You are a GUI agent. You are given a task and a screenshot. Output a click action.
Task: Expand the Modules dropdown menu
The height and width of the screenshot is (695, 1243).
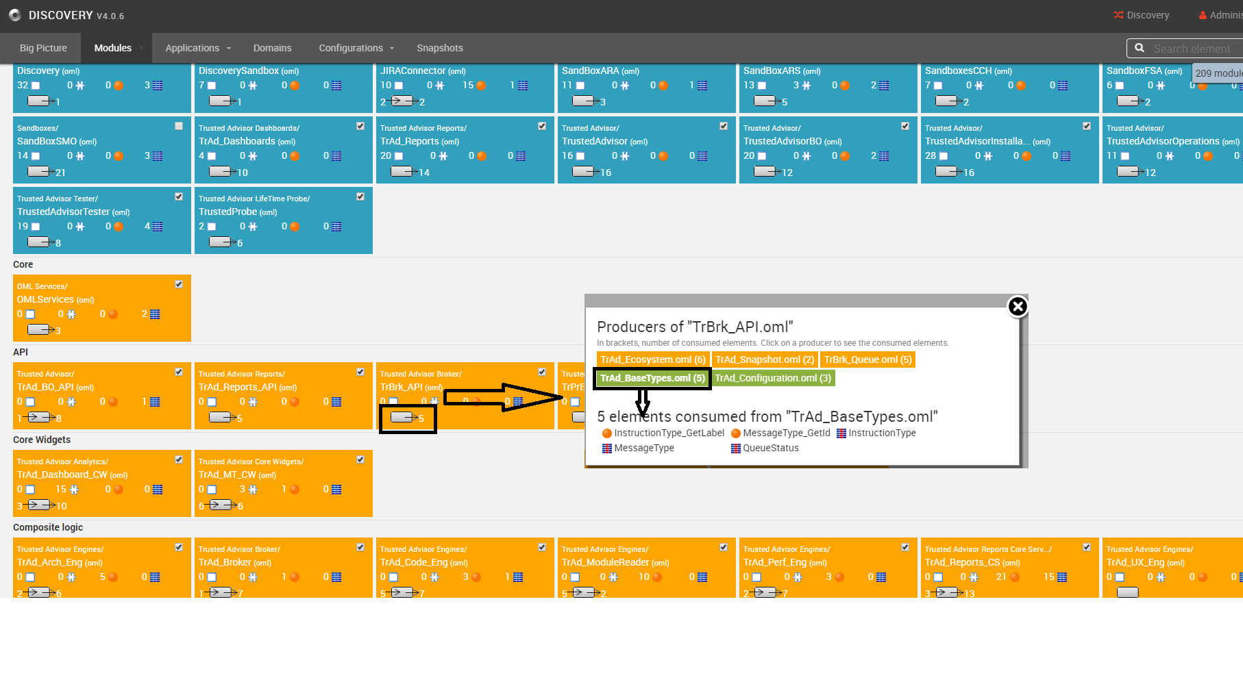pos(118,48)
